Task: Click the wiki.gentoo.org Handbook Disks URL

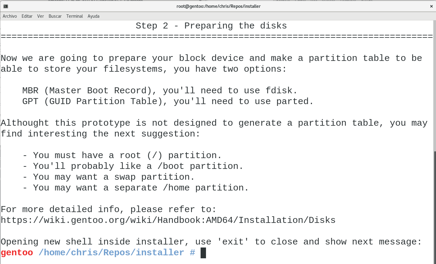Action: [x=168, y=220]
